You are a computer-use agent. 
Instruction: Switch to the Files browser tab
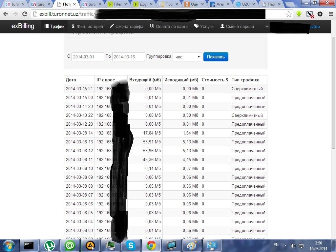pos(117,4)
